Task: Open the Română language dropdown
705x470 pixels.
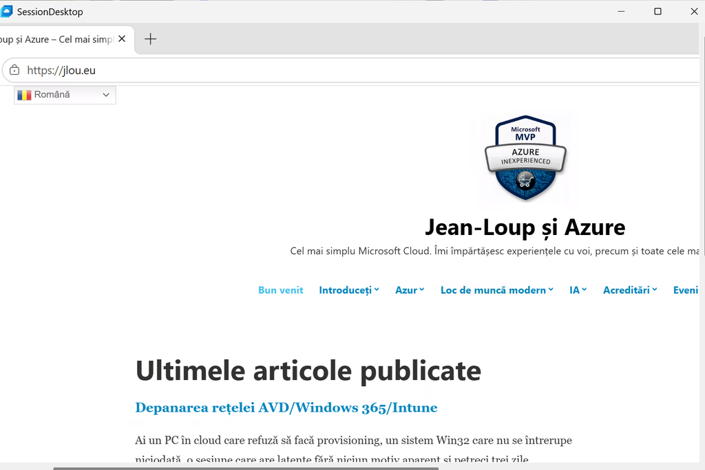Action: coord(65,95)
